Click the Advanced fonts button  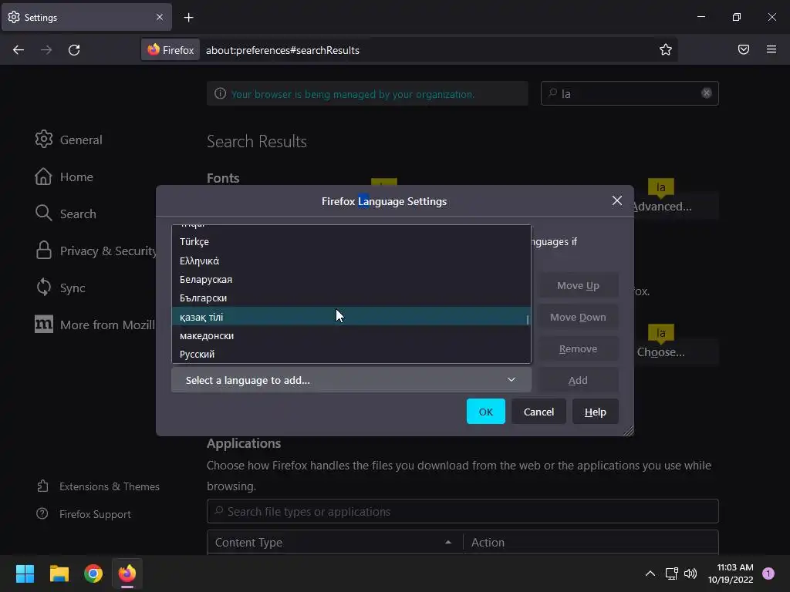(675, 206)
